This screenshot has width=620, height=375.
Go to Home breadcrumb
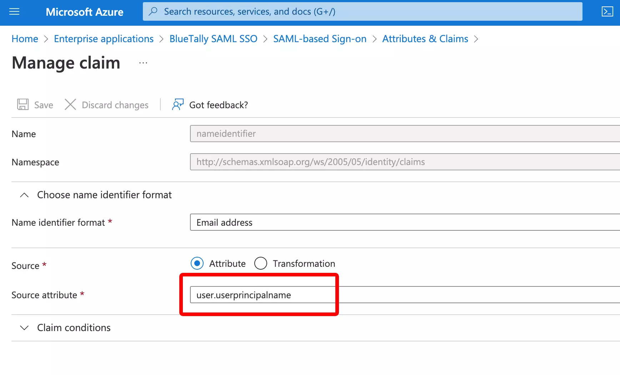pyautogui.click(x=25, y=39)
